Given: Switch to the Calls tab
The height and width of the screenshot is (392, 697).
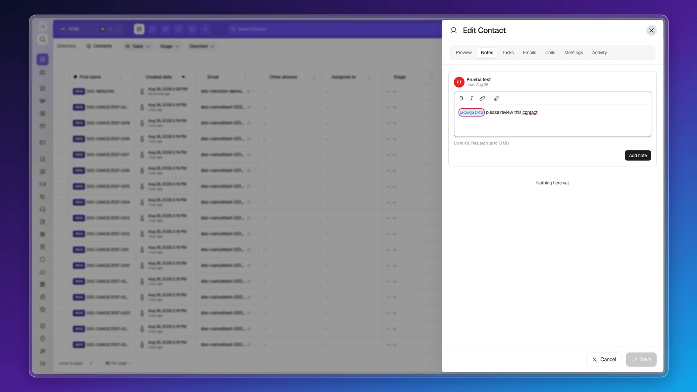Looking at the screenshot, I should (x=550, y=53).
